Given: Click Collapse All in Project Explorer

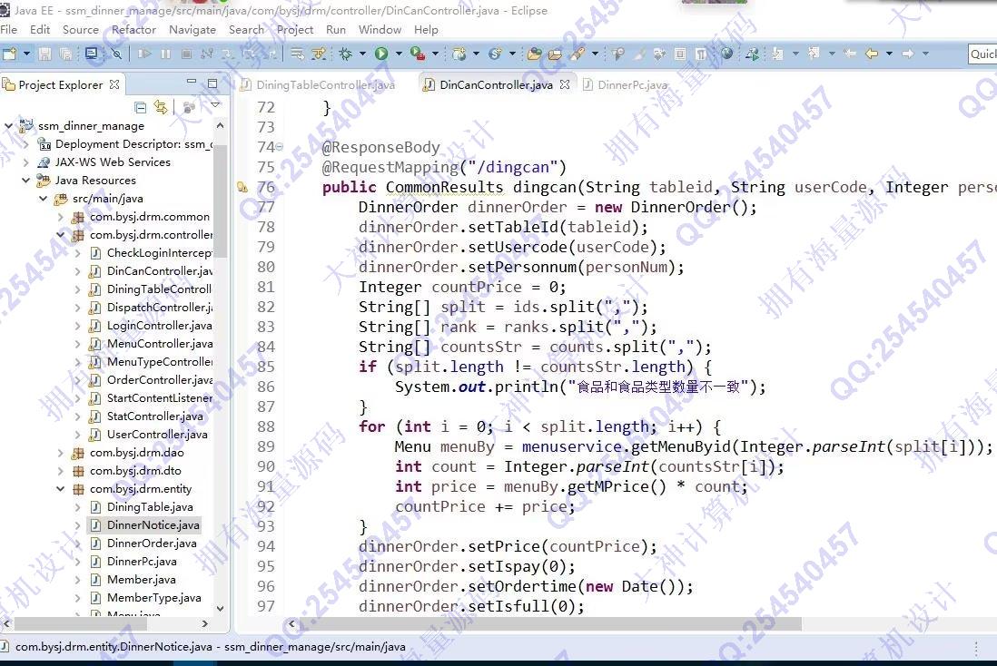Looking at the screenshot, I should 141,107.
